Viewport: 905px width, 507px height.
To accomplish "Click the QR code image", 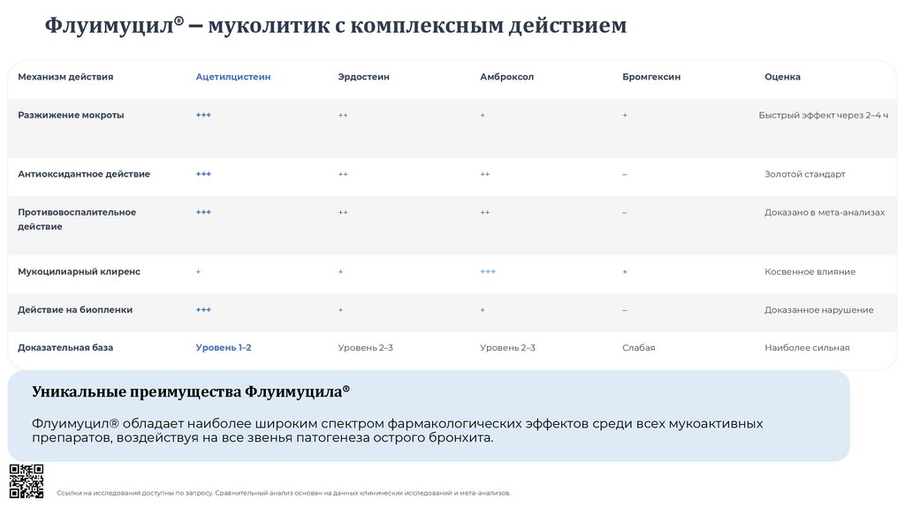I will coord(27,481).
